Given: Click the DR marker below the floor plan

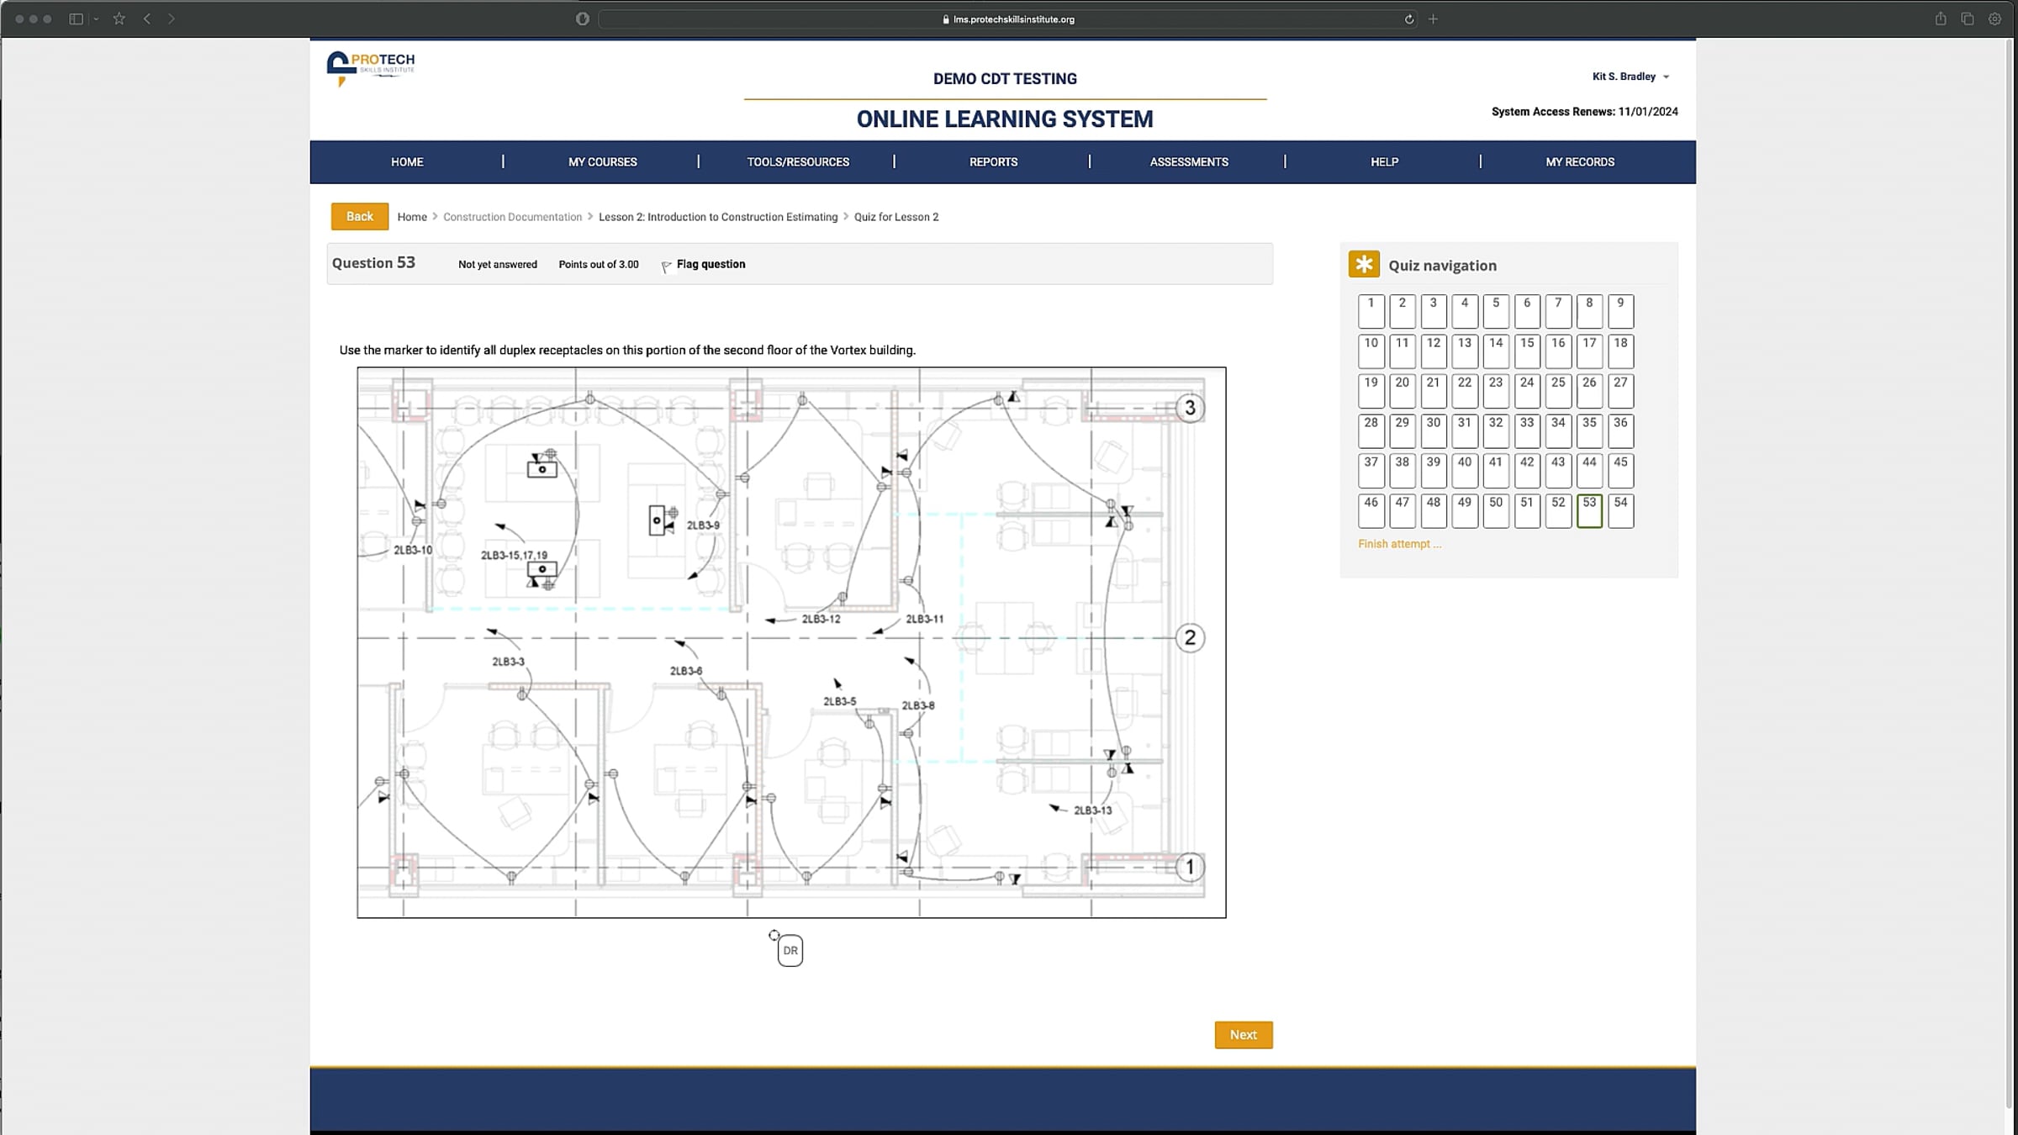Looking at the screenshot, I should (x=789, y=950).
